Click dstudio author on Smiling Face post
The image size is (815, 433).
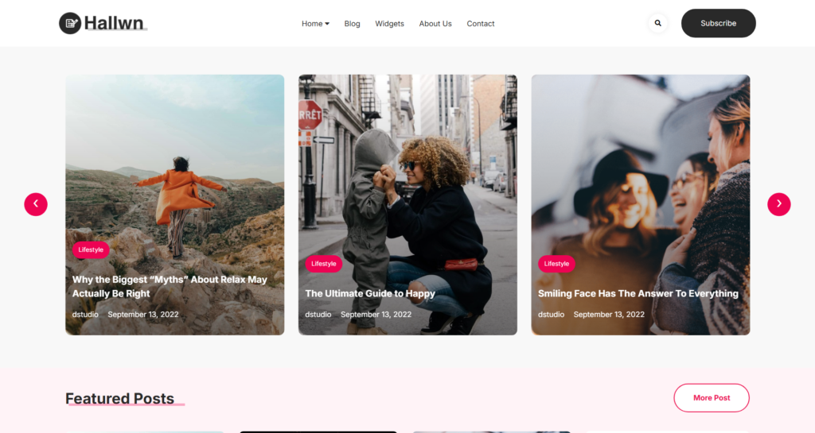pyautogui.click(x=551, y=315)
